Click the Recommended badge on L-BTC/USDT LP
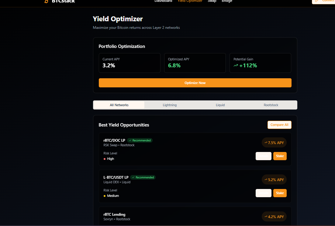This screenshot has height=226, width=335. pos(143,177)
